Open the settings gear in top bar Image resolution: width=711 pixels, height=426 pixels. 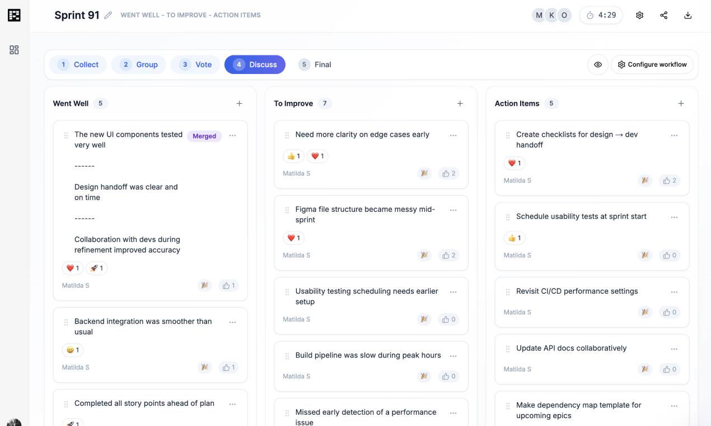pos(639,16)
